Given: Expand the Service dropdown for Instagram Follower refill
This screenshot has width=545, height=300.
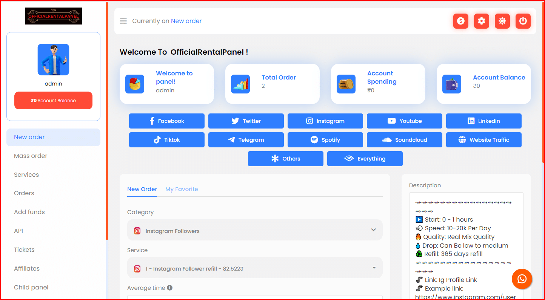Looking at the screenshot, I should click(255, 268).
